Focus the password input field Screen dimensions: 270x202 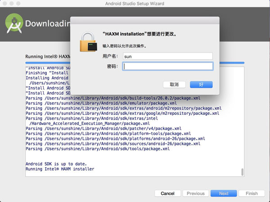pyautogui.click(x=168, y=66)
